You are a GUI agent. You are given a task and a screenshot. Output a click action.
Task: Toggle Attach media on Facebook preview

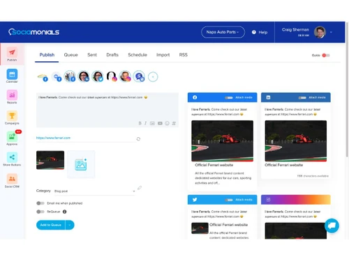click(x=229, y=97)
